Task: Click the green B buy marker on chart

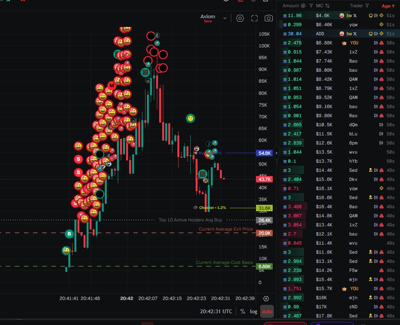Action: (x=69, y=234)
